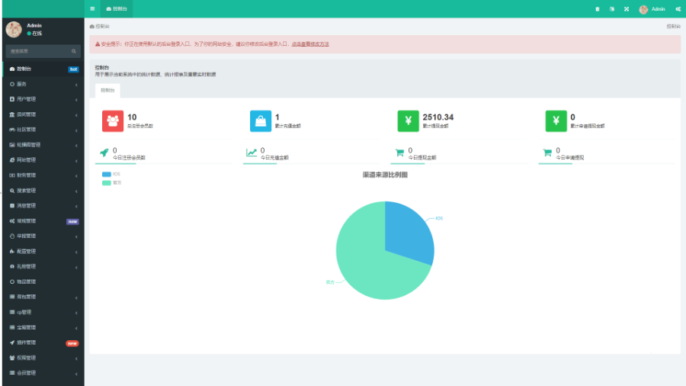686x386 pixels.
Task: Expand the 财务管理 sidebar menu
Action: 42,175
